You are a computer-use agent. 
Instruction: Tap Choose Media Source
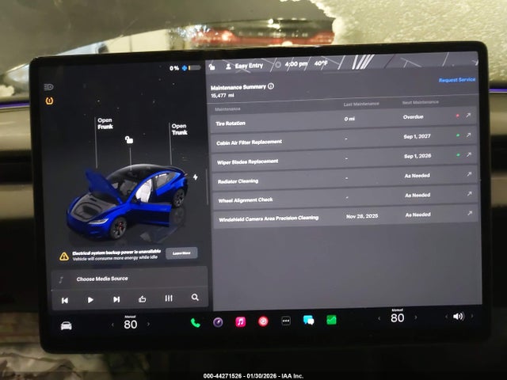tap(102, 279)
